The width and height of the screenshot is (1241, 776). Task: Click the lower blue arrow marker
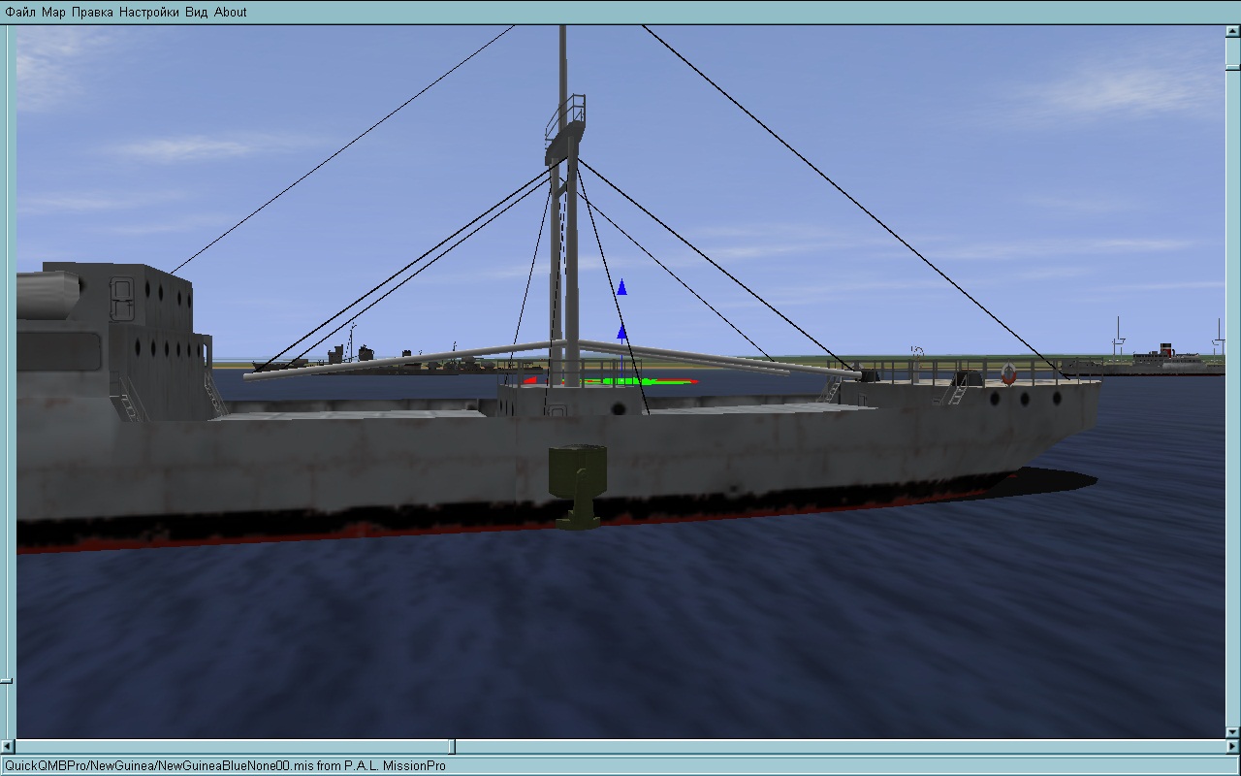click(622, 334)
